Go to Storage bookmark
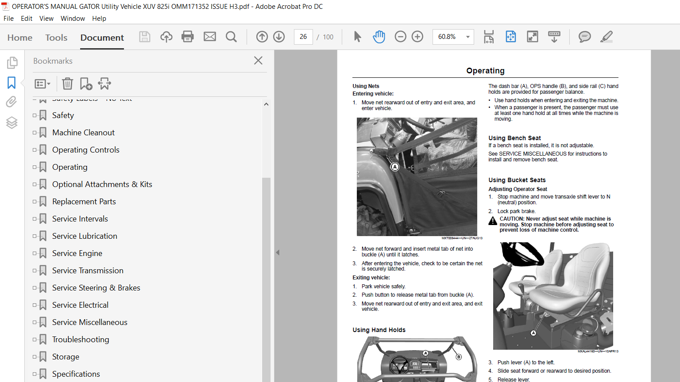The height and width of the screenshot is (382, 680). click(66, 357)
